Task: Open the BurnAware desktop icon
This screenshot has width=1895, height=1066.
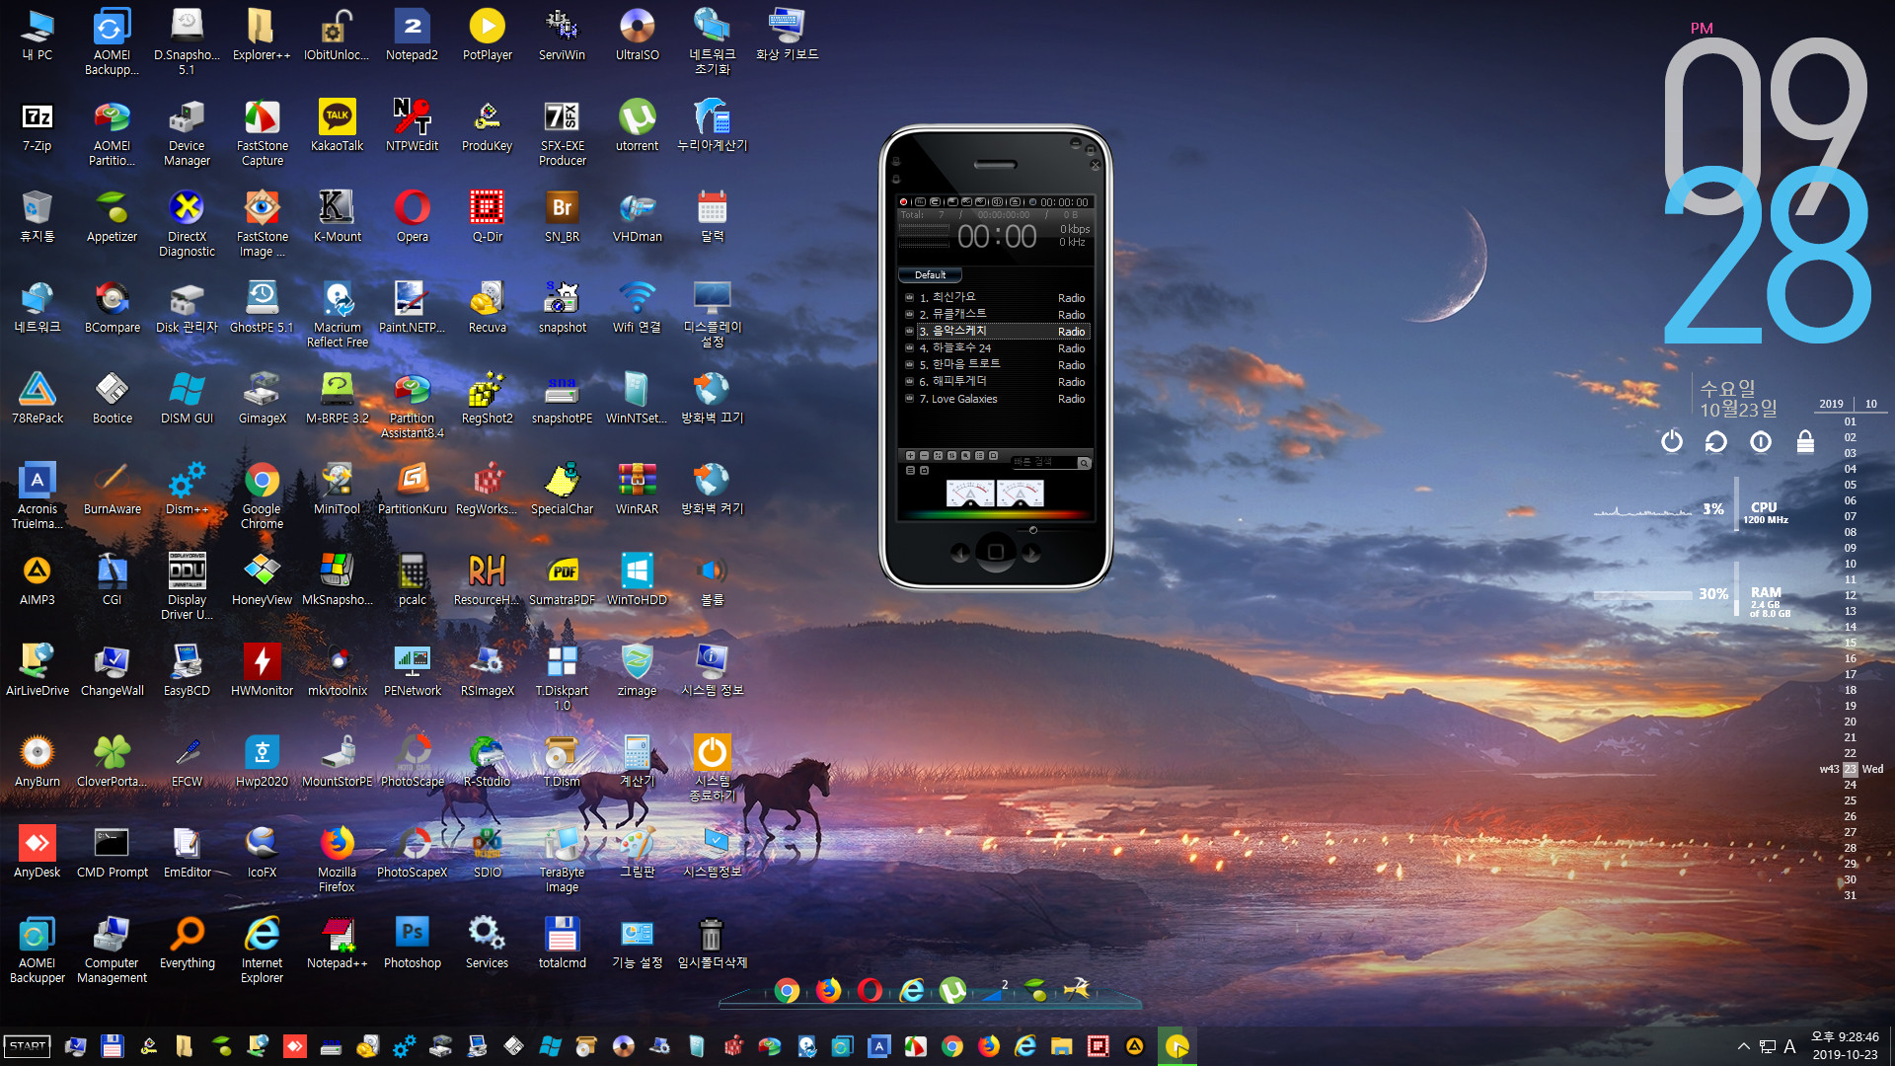Action: [x=113, y=490]
